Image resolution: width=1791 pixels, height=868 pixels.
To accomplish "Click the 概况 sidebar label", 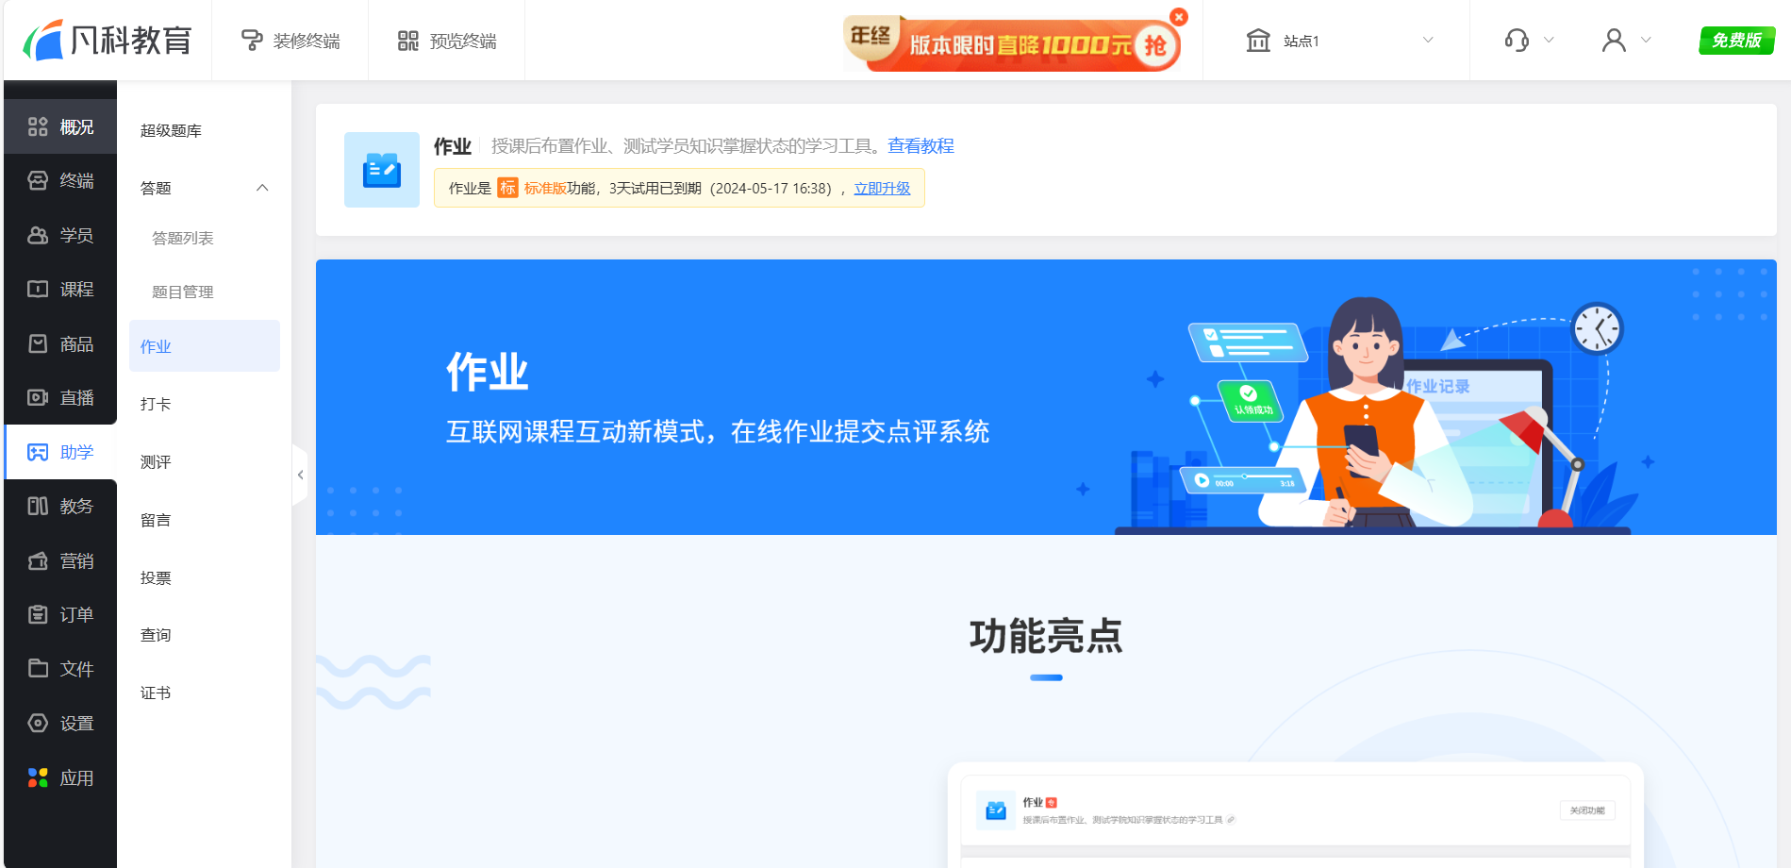I will click(x=76, y=126).
